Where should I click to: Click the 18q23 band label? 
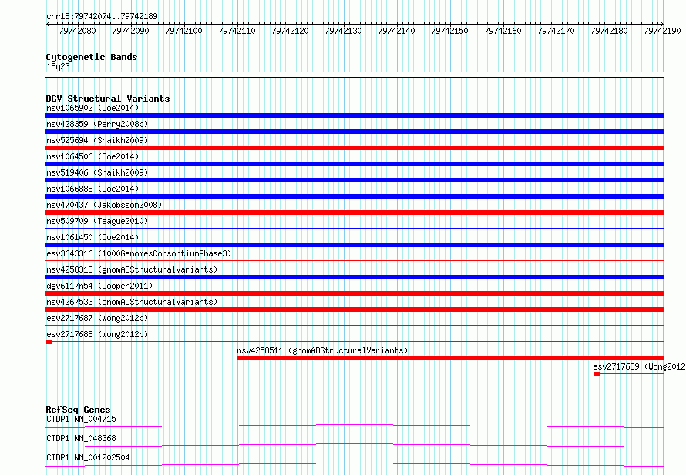(58, 66)
